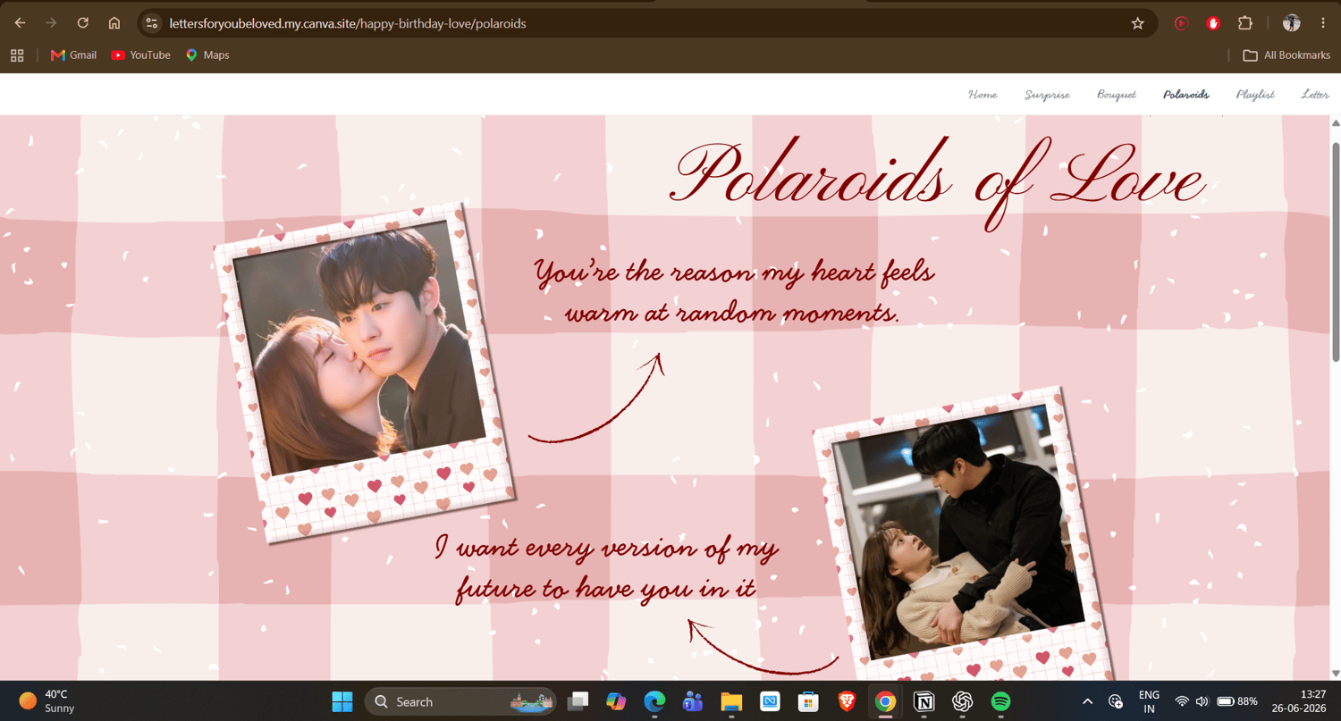Click the page scrollbar thumb
Screen dimensions: 1341x721
(1336, 252)
